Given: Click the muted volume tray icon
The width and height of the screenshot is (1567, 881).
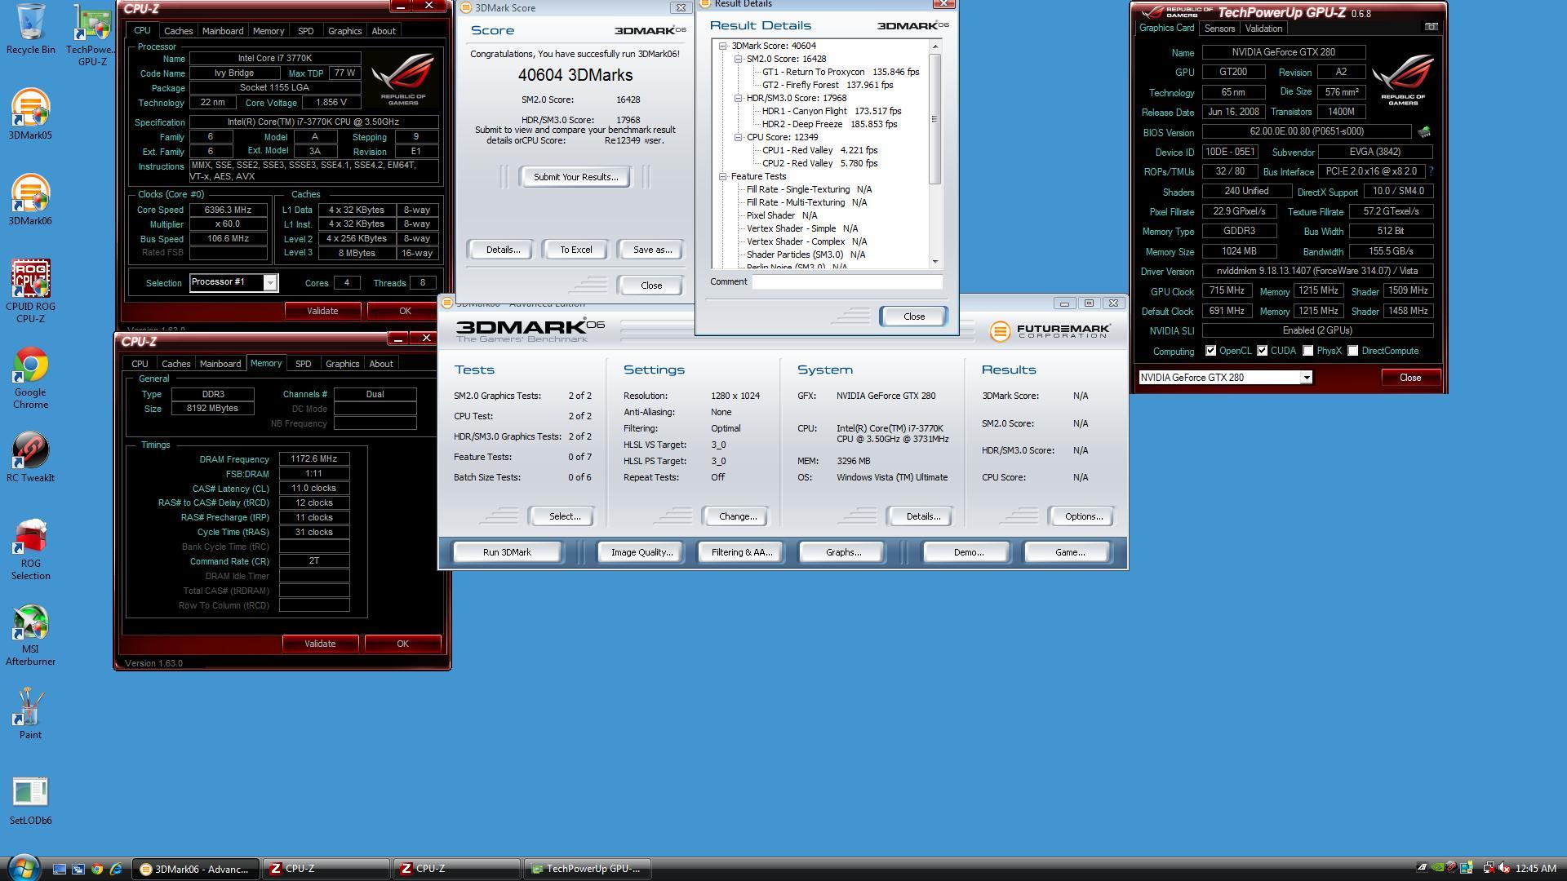Looking at the screenshot, I should (x=1504, y=868).
